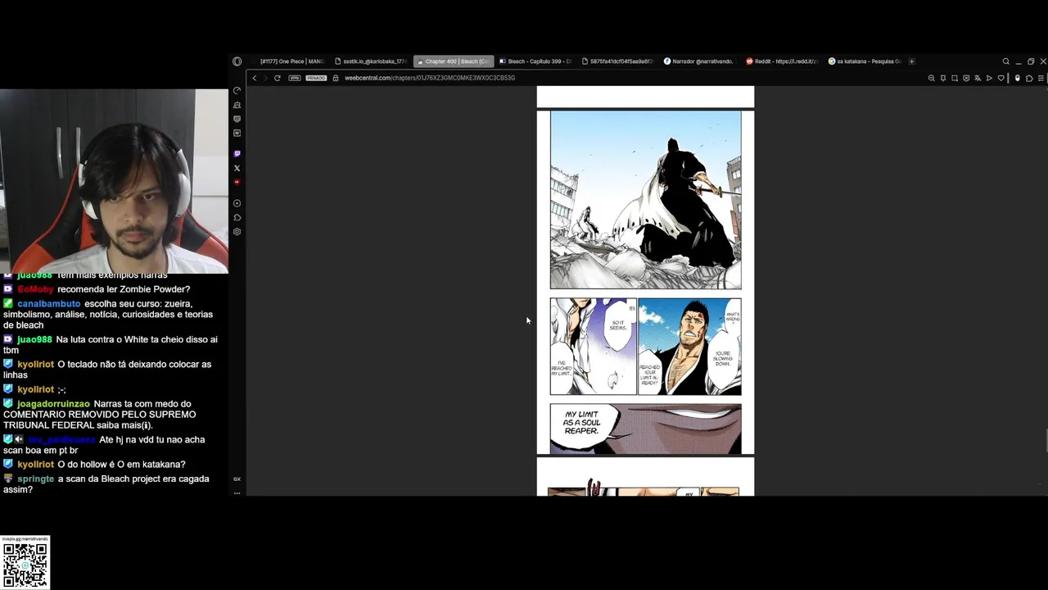This screenshot has height=590, width=1048.
Task: Click the padlock site info icon
Action: point(336,78)
